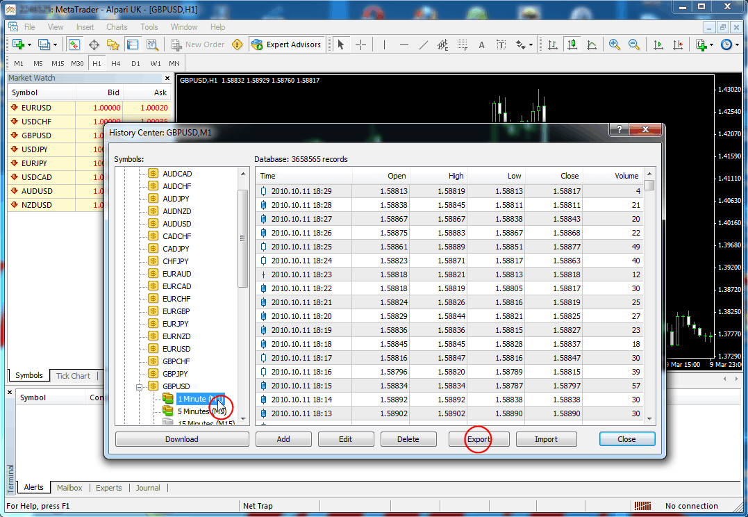Open the Charts menu
Image resolution: width=748 pixels, height=517 pixels.
point(117,27)
